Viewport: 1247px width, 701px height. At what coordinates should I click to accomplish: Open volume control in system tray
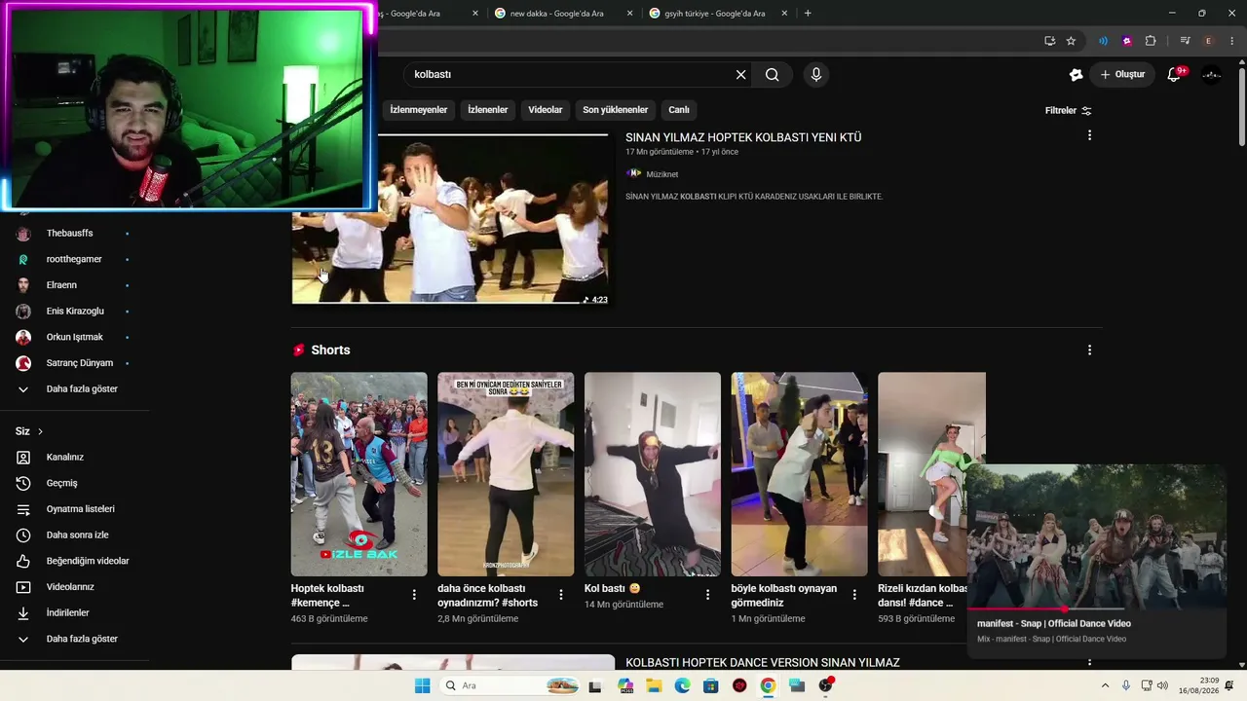[1162, 685]
